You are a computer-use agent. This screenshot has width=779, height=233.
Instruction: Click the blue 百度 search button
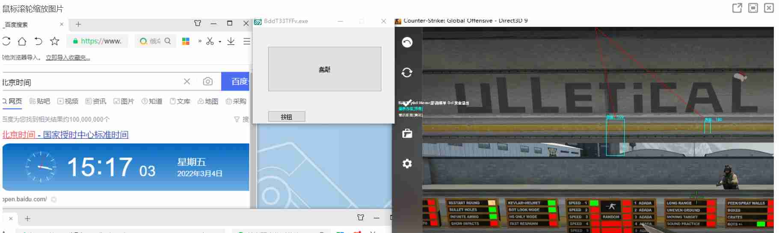pyautogui.click(x=235, y=81)
